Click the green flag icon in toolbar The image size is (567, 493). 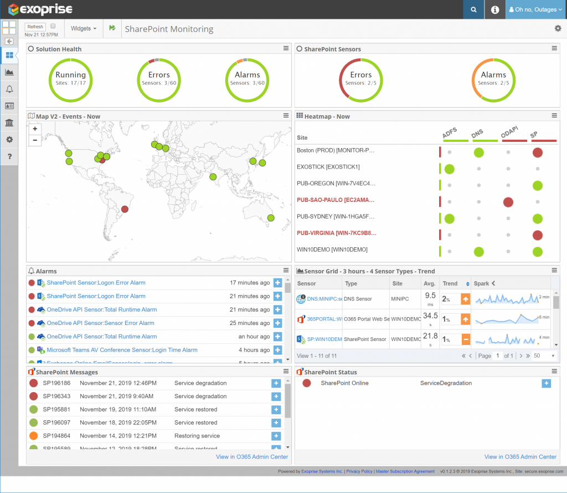click(112, 28)
